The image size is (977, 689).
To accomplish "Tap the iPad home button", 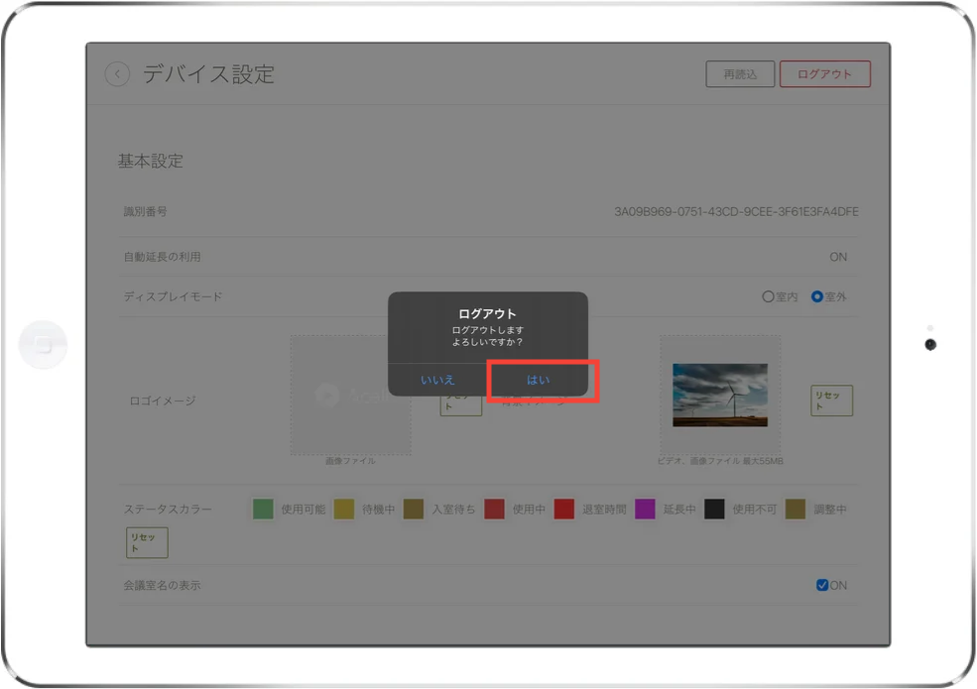I will pos(43,345).
